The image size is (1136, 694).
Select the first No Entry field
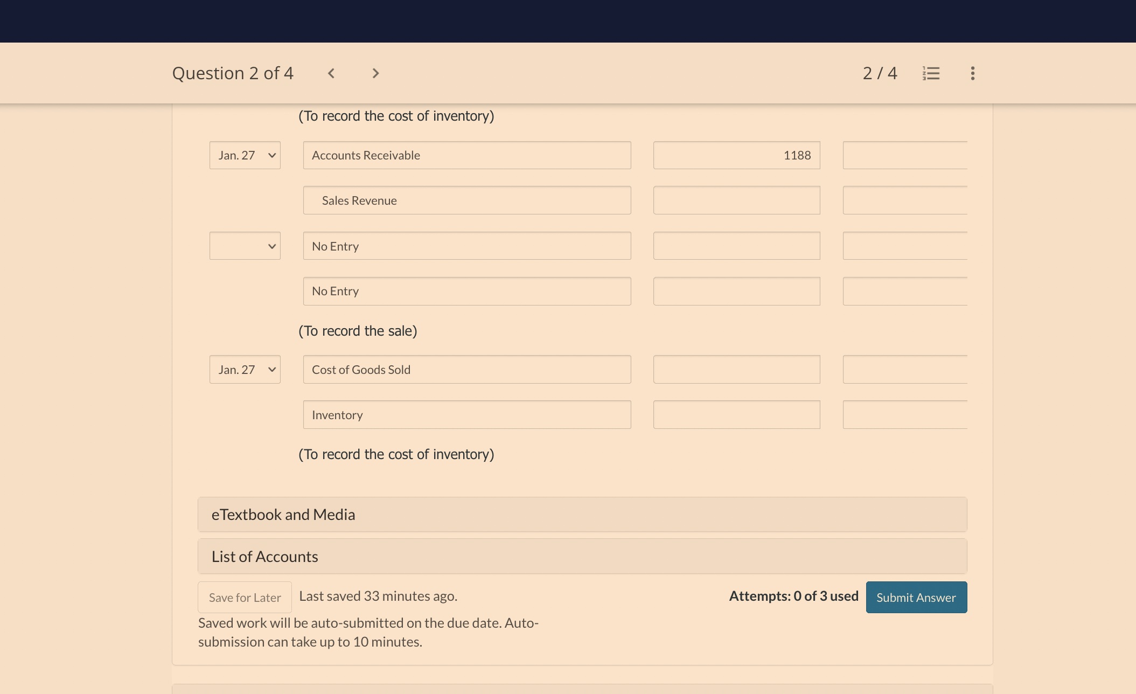click(466, 246)
